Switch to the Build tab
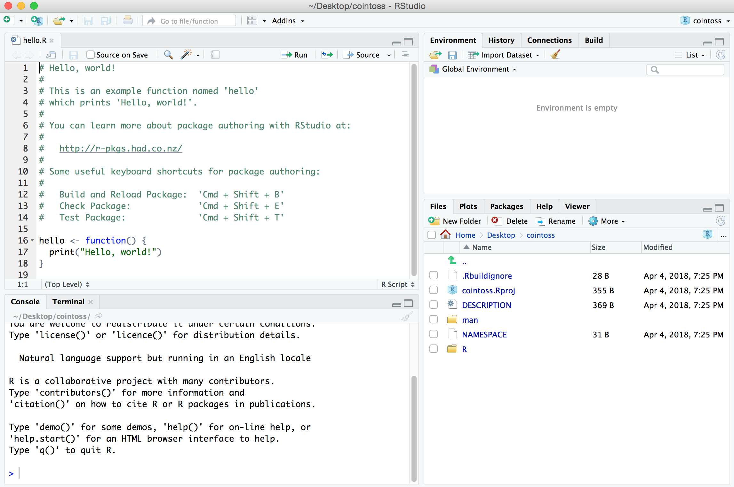The width and height of the screenshot is (734, 487). click(x=594, y=40)
